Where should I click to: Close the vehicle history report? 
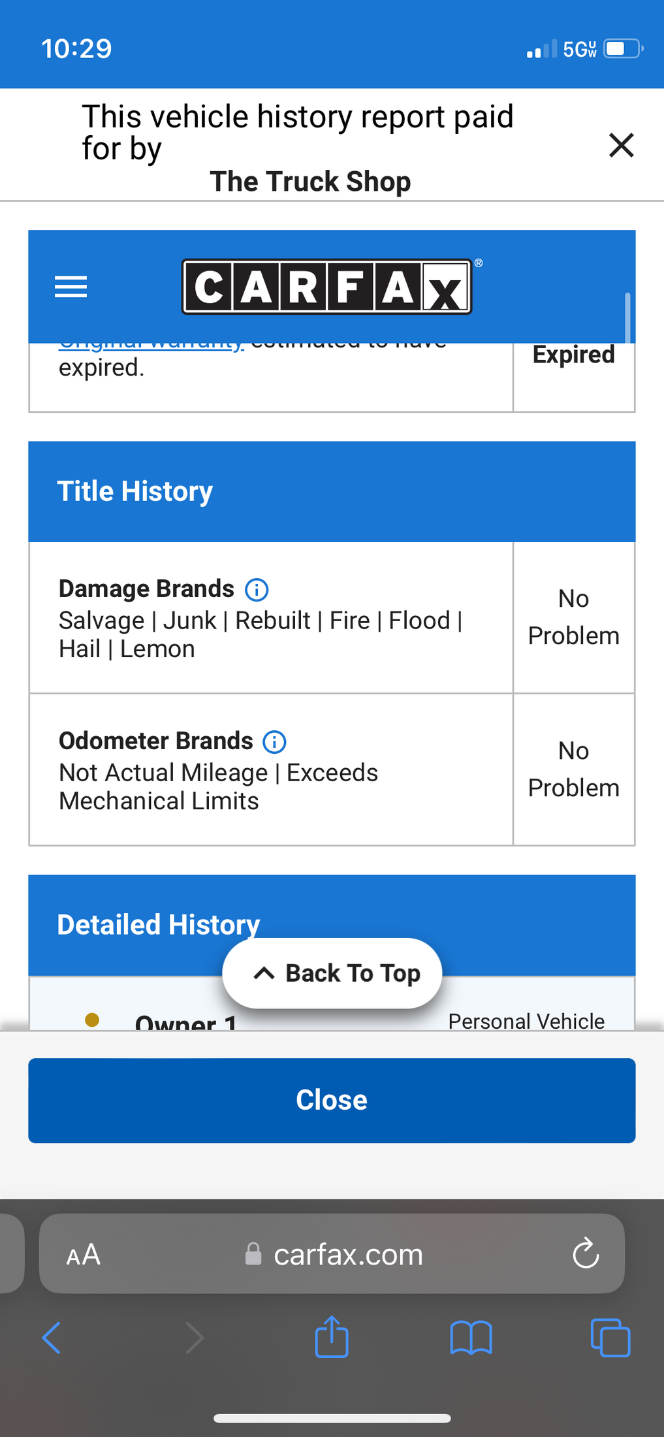click(x=332, y=1101)
